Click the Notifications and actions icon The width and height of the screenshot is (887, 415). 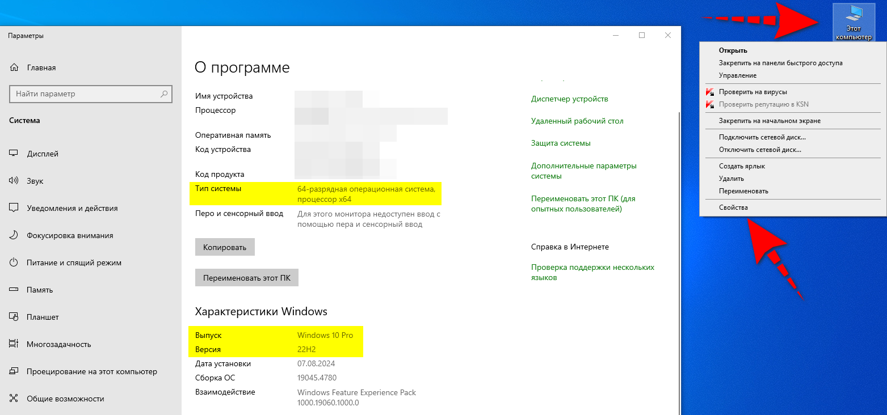point(14,208)
